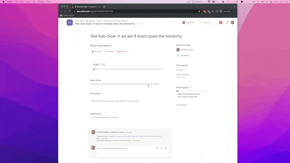Open the Edit menu in menu bar
290x163 pixels.
22,2
